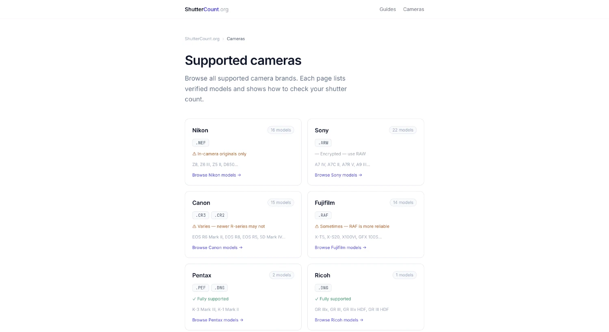This screenshot has height=332, width=609.
Task: Click the 16 models badge on Nikon
Action: pos(281,130)
